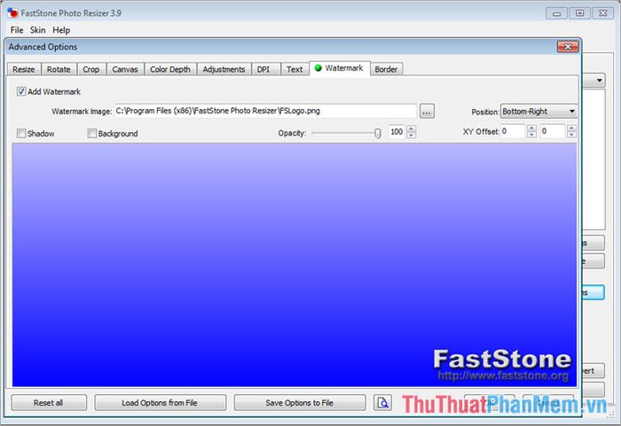Increase the Opacity value with up arrow

(x=412, y=128)
